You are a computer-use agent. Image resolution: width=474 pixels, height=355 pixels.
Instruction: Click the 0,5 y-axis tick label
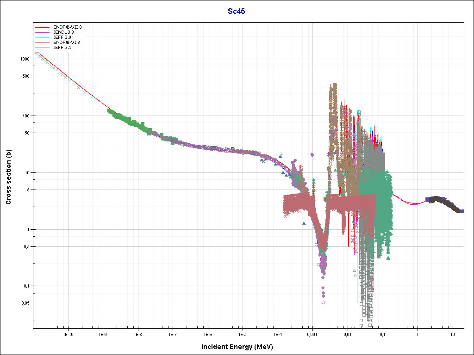[x=27, y=246]
